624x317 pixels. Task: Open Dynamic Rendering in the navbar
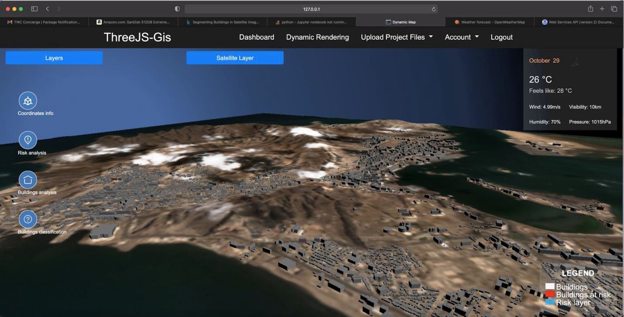317,37
